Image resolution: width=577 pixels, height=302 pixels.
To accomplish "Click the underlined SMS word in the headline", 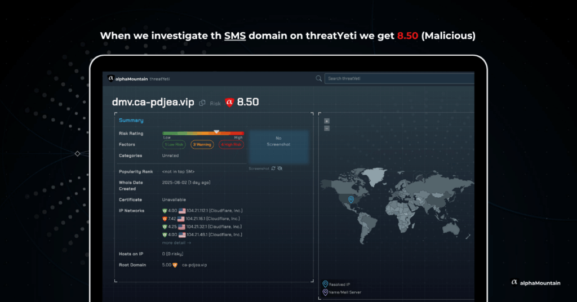I will coord(235,35).
